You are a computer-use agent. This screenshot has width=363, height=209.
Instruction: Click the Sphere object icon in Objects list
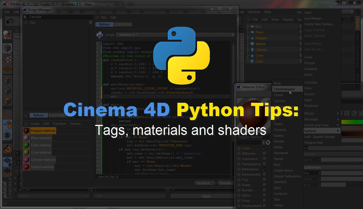tap(252, 44)
